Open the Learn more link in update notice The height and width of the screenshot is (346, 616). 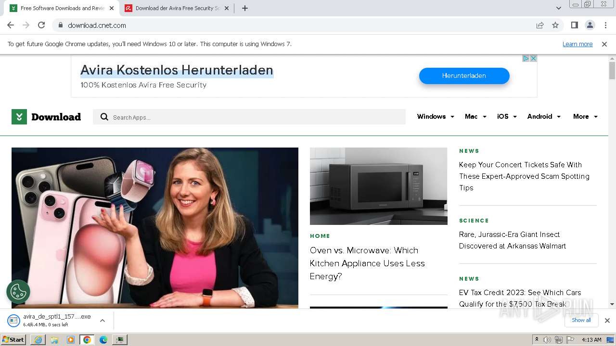[577, 44]
